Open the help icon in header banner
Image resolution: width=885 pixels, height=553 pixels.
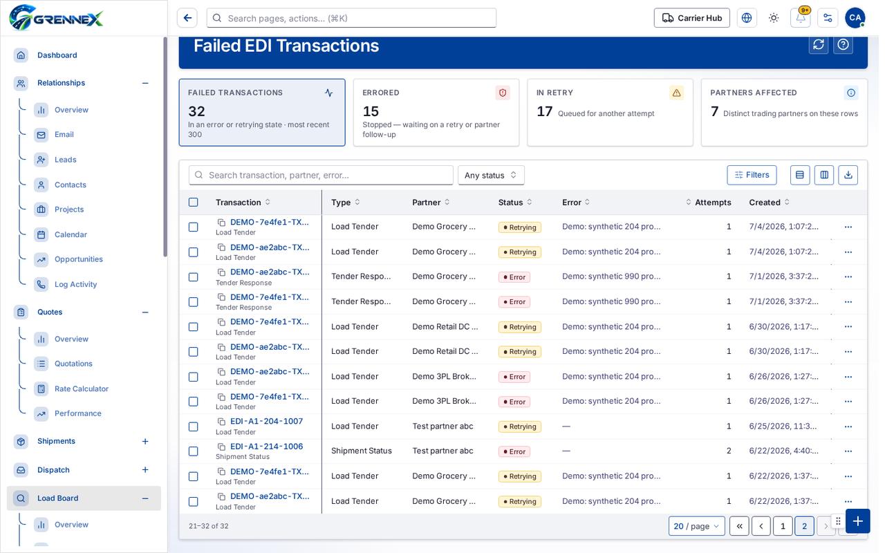pos(843,44)
